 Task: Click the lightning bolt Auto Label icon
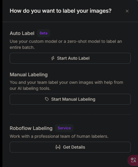point(53,58)
